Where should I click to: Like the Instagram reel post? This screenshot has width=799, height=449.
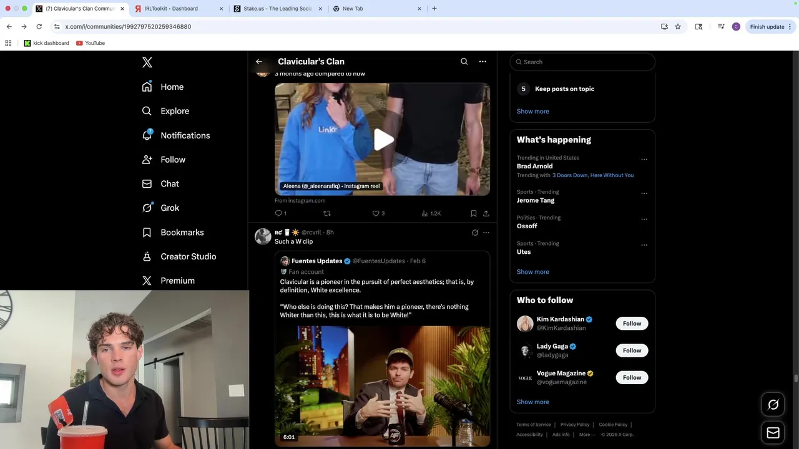click(x=378, y=213)
